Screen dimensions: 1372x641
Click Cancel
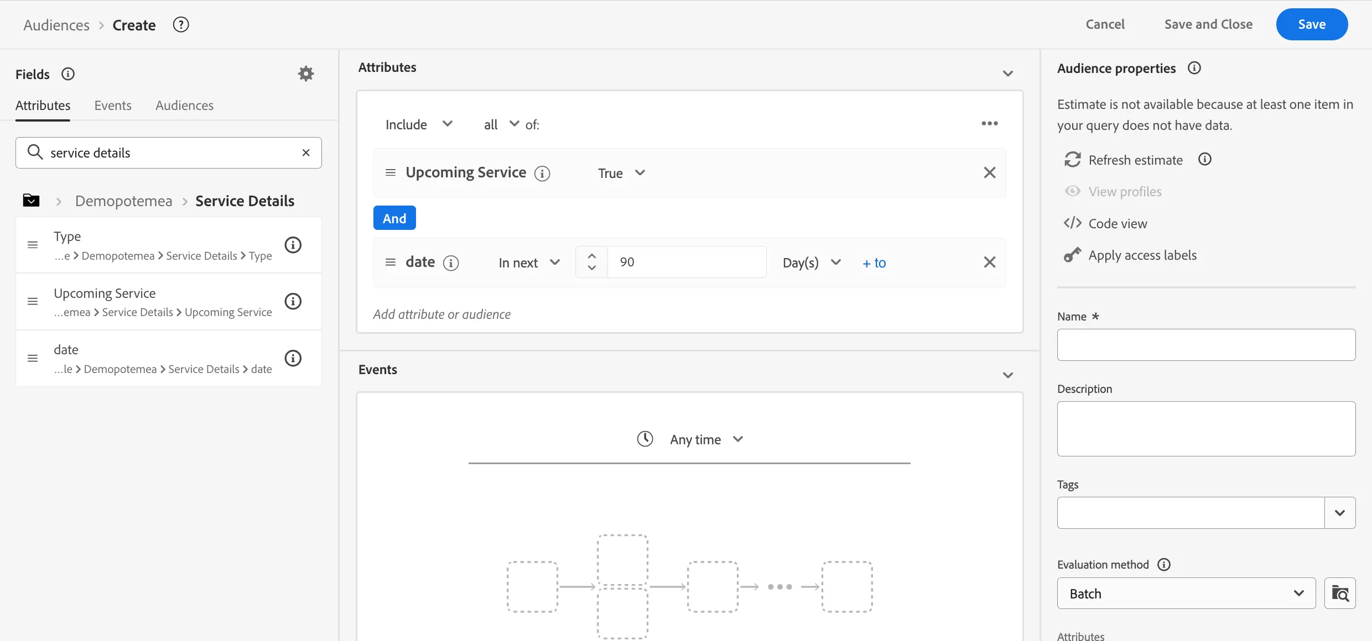(x=1105, y=24)
